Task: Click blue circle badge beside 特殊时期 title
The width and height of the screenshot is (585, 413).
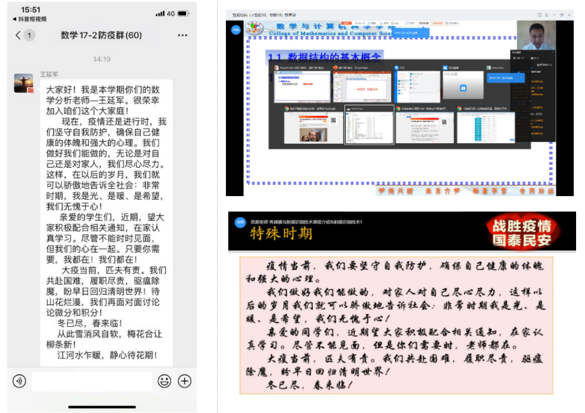Action: [x=240, y=221]
